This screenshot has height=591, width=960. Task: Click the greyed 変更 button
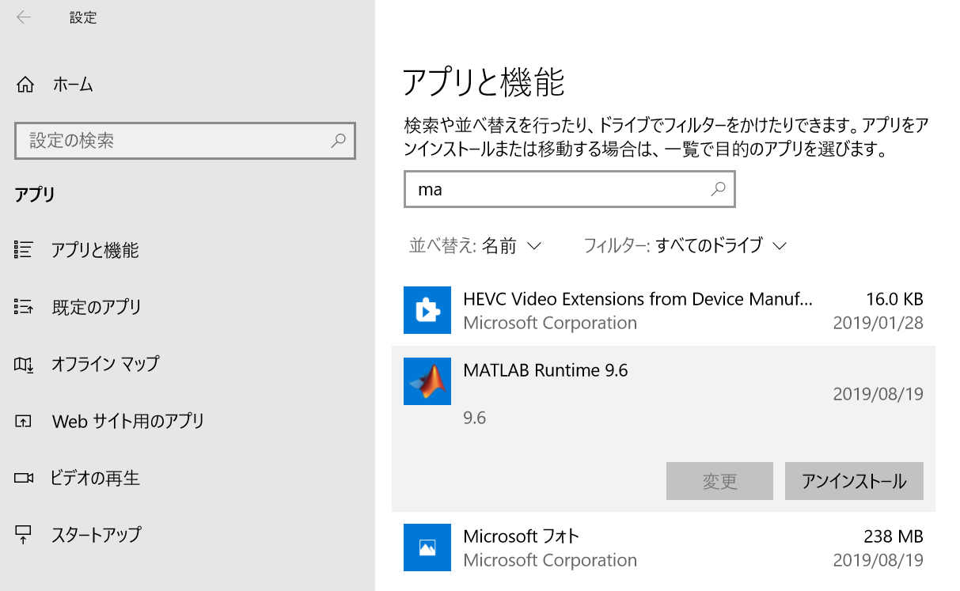coord(719,481)
